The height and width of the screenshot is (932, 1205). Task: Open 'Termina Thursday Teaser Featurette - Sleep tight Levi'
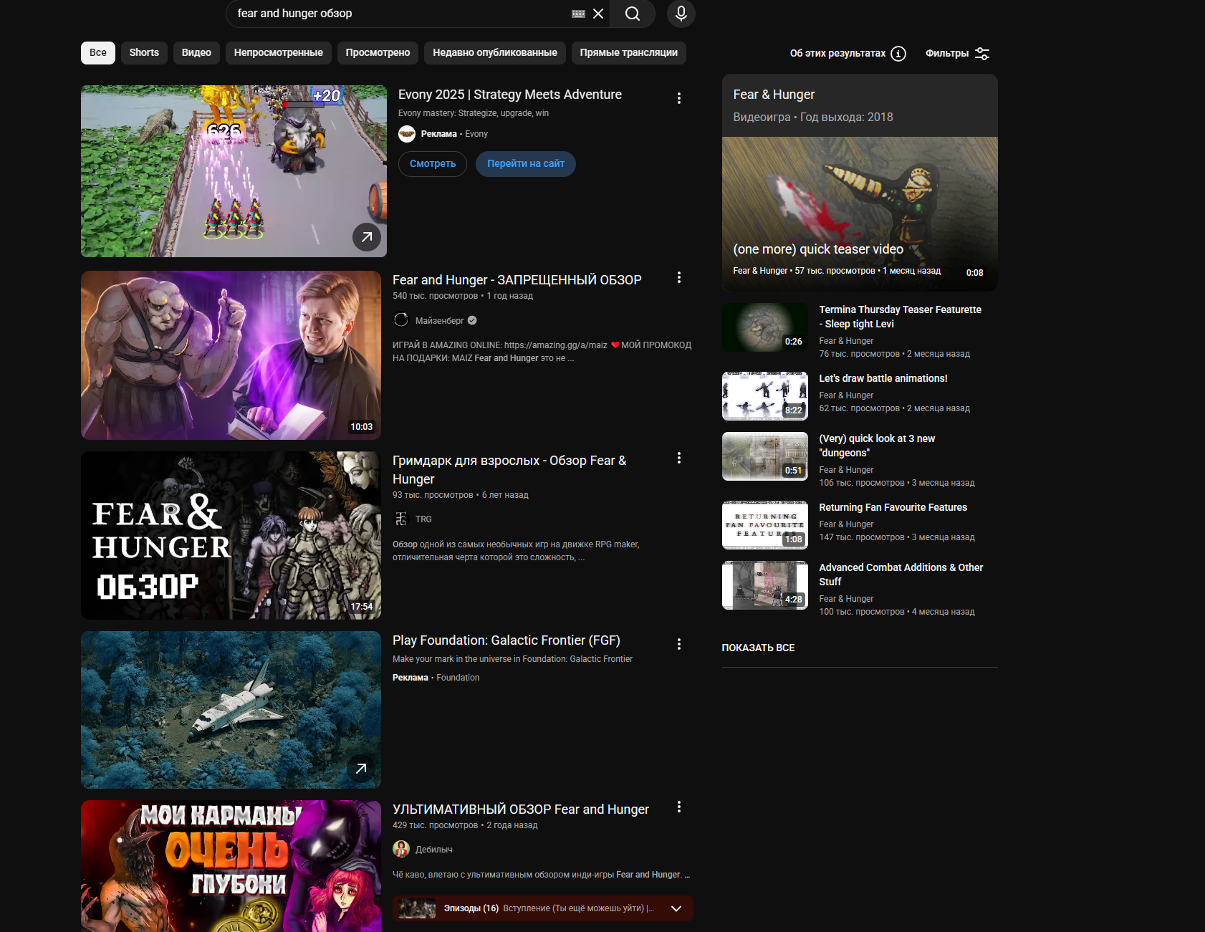pyautogui.click(x=901, y=317)
